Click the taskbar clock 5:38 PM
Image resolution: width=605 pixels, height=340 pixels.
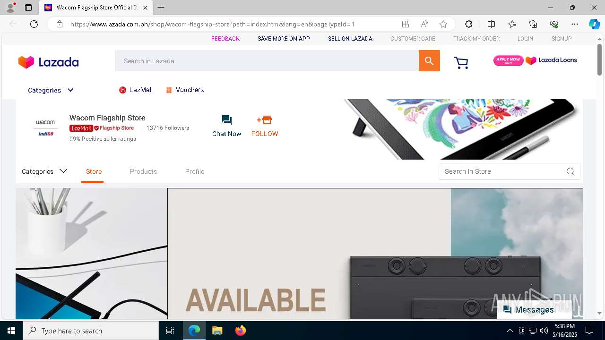pyautogui.click(x=565, y=331)
